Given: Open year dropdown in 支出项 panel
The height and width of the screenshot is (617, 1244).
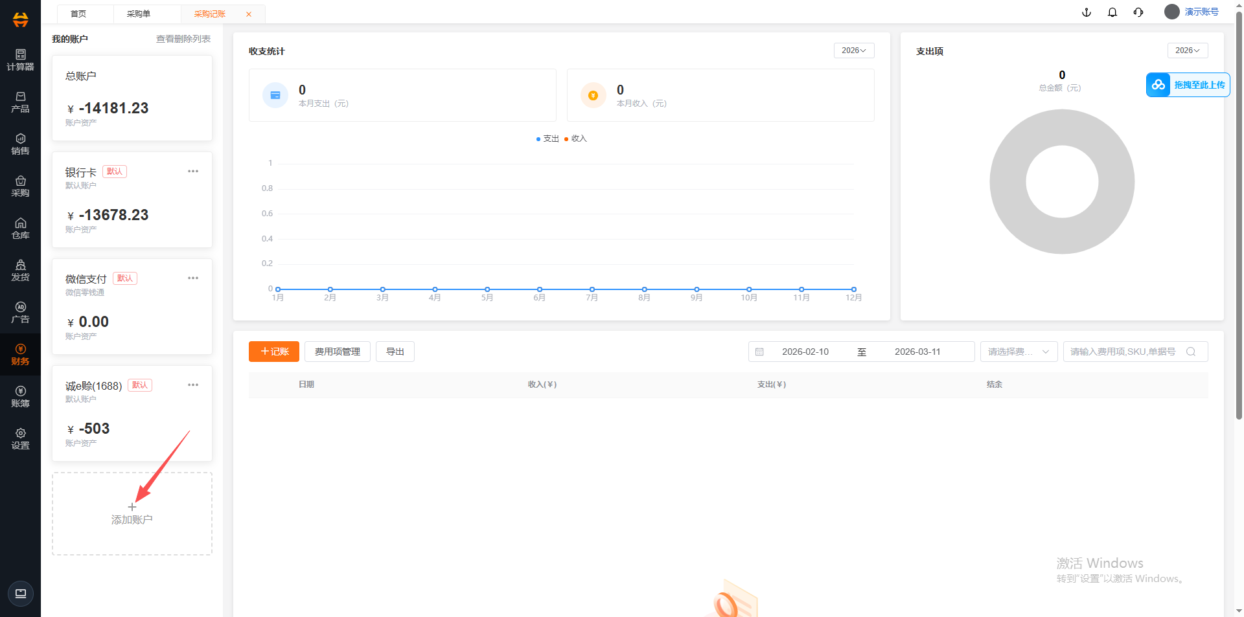Looking at the screenshot, I should [x=1187, y=50].
